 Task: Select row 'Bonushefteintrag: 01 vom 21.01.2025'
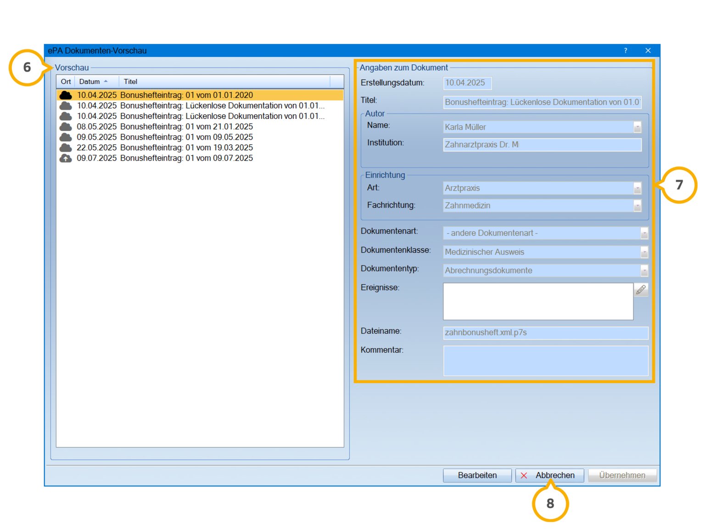pos(200,126)
